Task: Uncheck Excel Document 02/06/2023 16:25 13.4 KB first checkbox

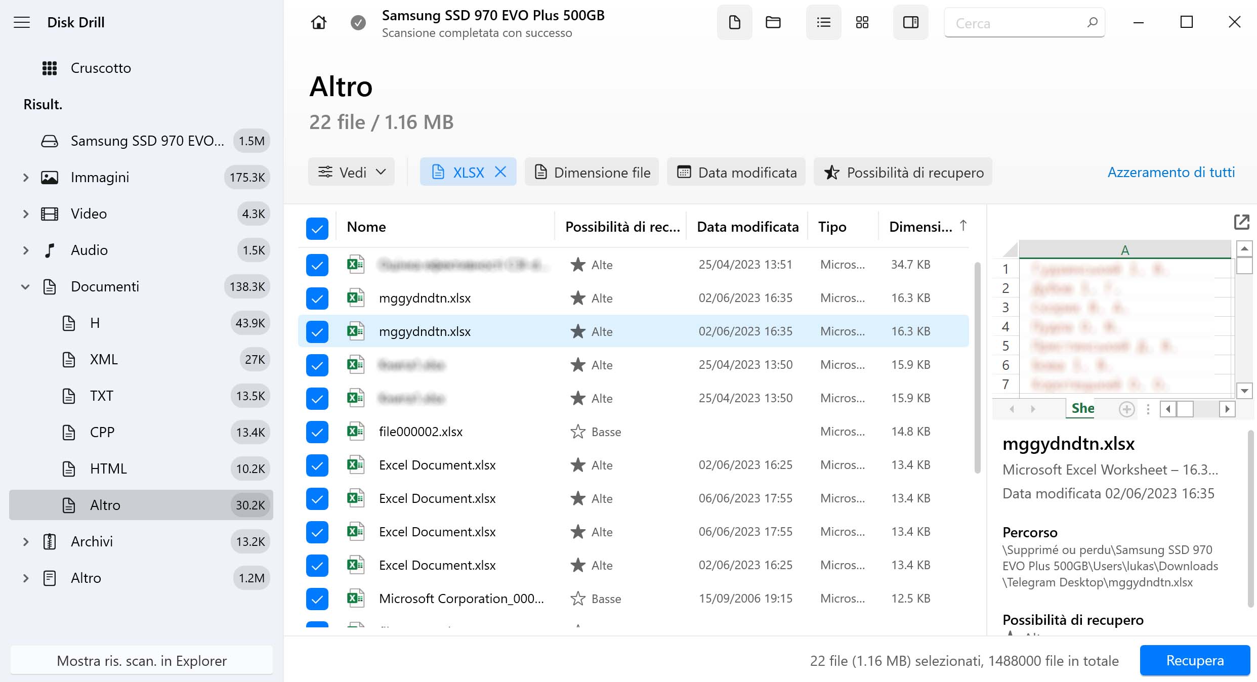Action: coord(317,465)
